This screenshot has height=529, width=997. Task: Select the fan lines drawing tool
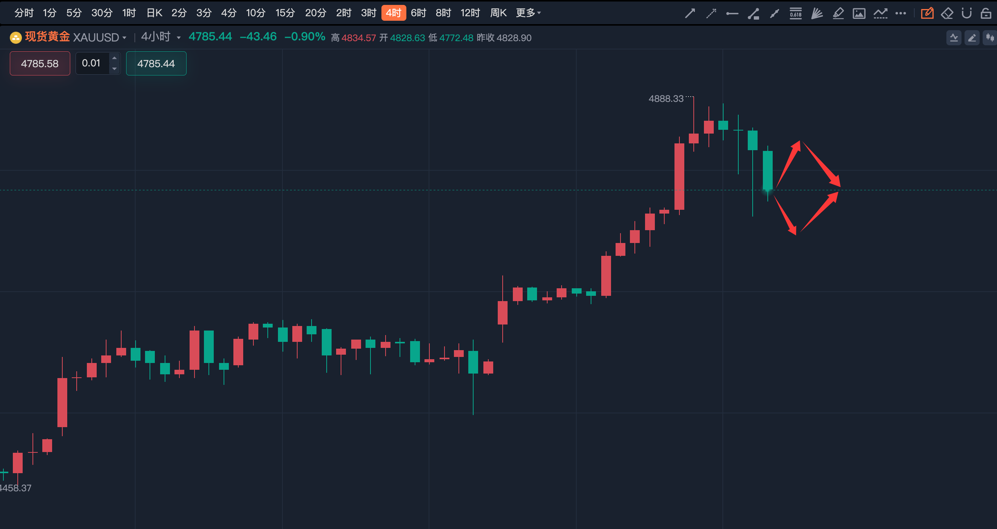pyautogui.click(x=816, y=14)
